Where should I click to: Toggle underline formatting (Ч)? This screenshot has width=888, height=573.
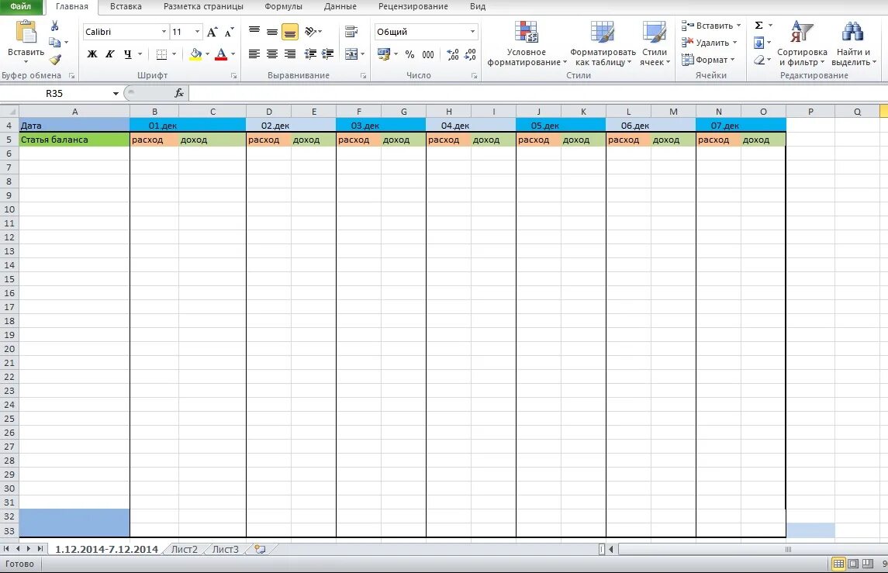[127, 54]
